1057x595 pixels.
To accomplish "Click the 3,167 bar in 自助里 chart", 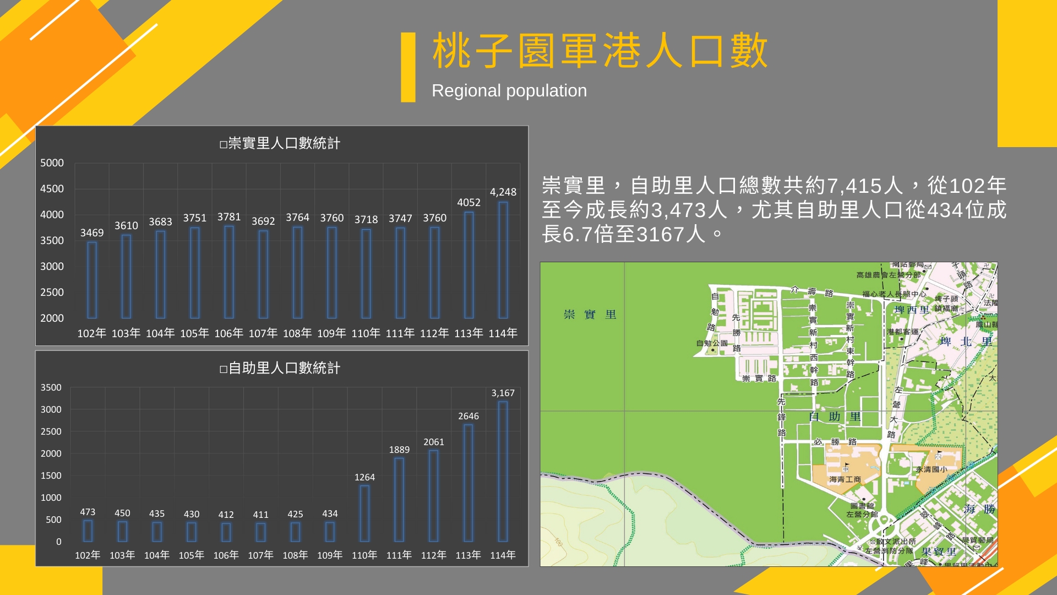I will [503, 471].
